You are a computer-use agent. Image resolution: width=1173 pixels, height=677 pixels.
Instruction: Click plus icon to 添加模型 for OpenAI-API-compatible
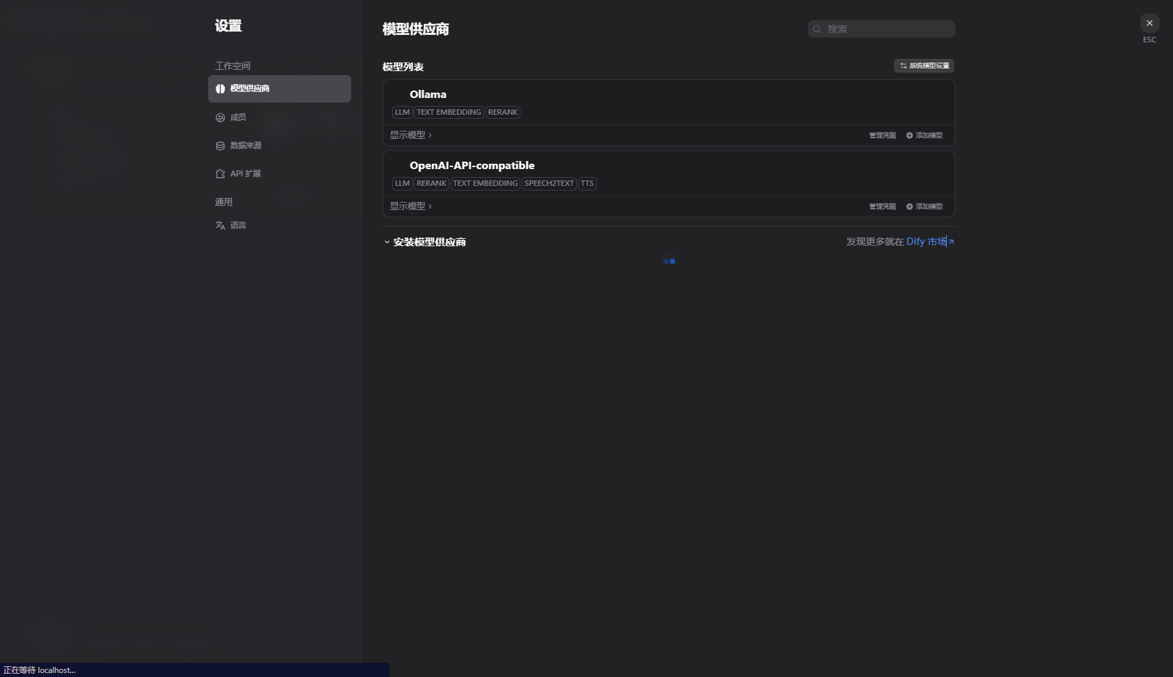click(x=909, y=206)
